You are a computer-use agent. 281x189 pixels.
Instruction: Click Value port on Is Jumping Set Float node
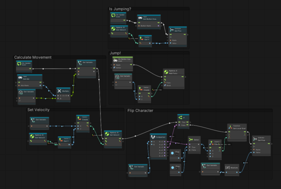coord(170,43)
